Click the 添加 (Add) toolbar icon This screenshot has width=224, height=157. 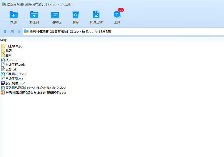[13, 14]
